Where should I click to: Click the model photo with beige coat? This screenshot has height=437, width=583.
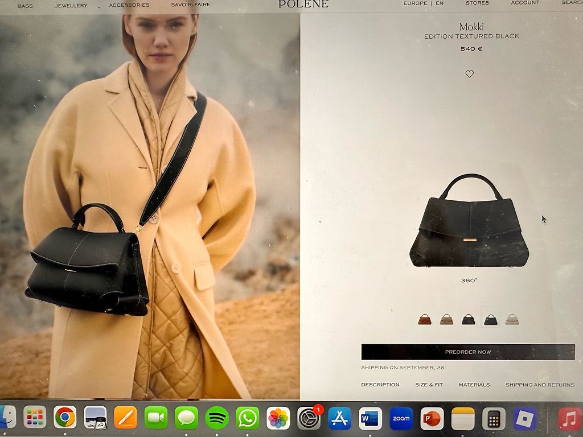pos(150,206)
